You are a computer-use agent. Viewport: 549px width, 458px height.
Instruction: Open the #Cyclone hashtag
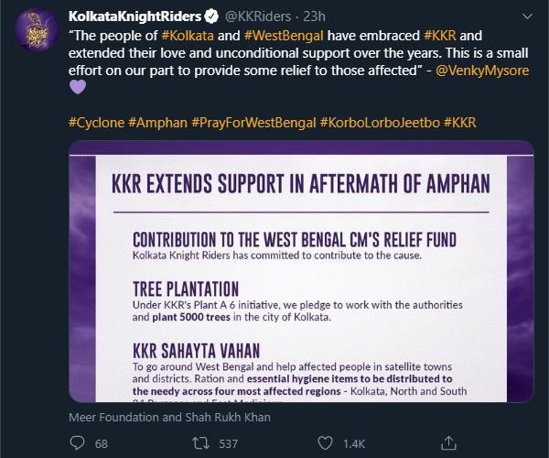(96, 123)
